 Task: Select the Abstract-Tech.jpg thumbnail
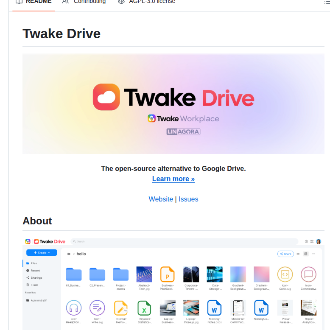(x=144, y=274)
